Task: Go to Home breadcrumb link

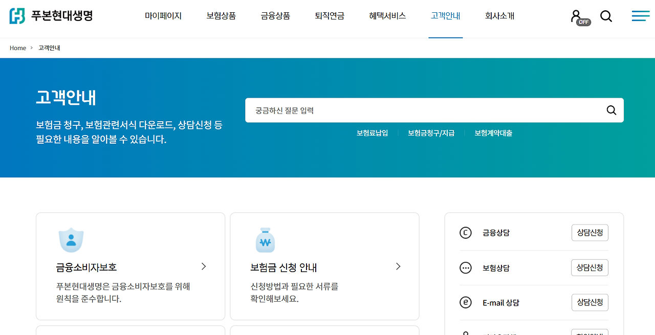Action: point(18,48)
